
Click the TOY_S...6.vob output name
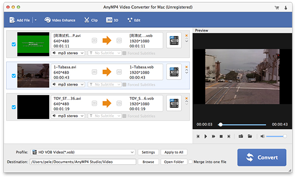(142, 98)
